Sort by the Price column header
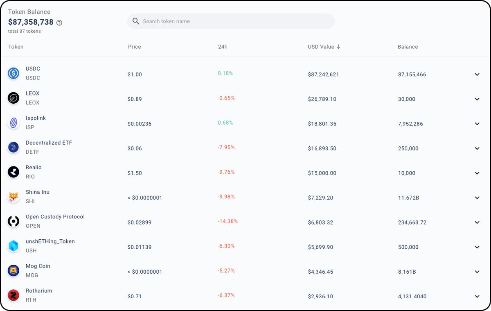This screenshot has width=491, height=311. tap(134, 47)
